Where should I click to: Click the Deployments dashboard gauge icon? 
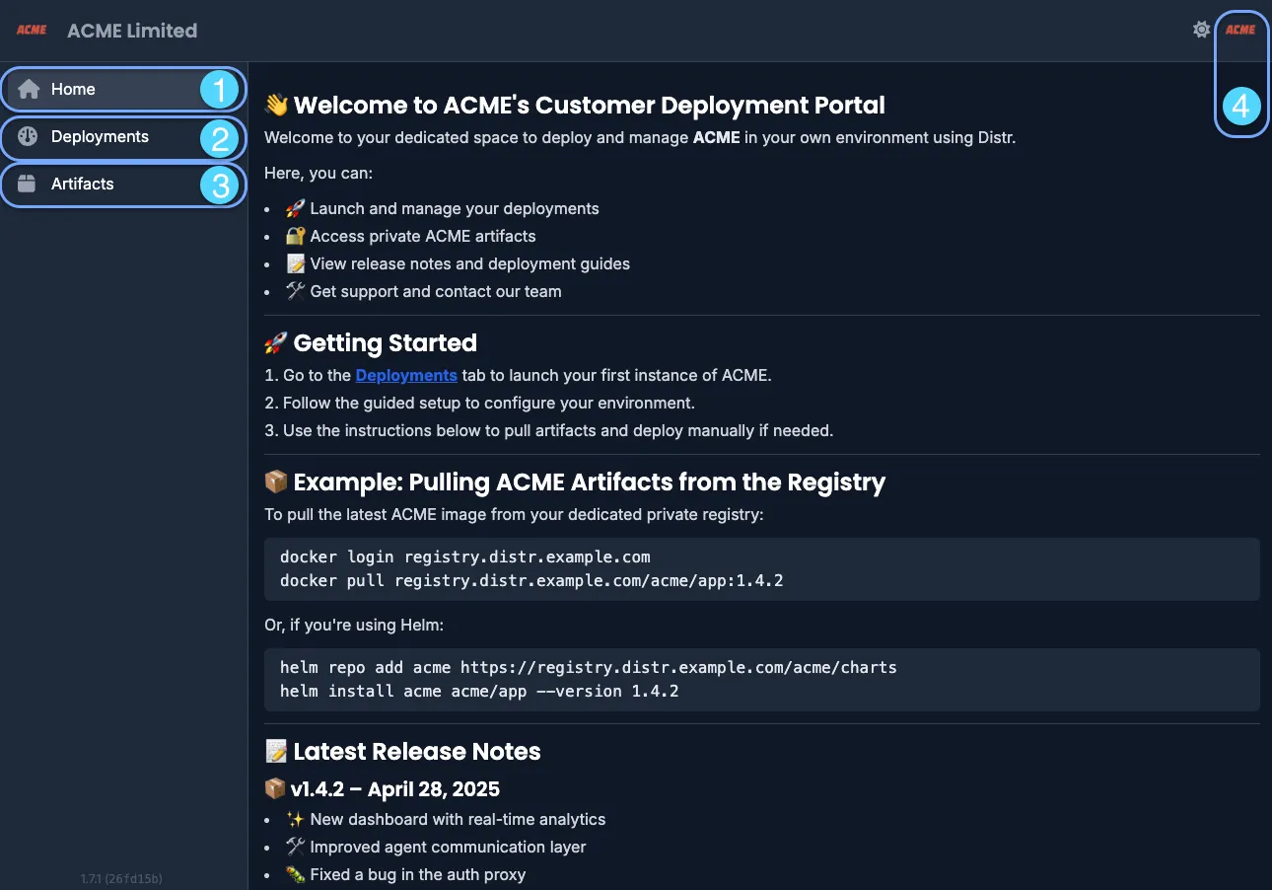29,137
